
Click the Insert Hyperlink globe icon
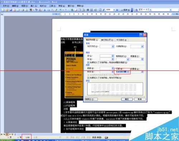pos(72,10)
